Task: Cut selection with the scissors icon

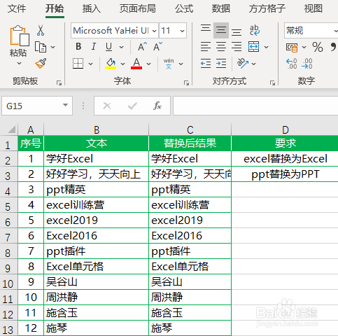Action: (41, 30)
